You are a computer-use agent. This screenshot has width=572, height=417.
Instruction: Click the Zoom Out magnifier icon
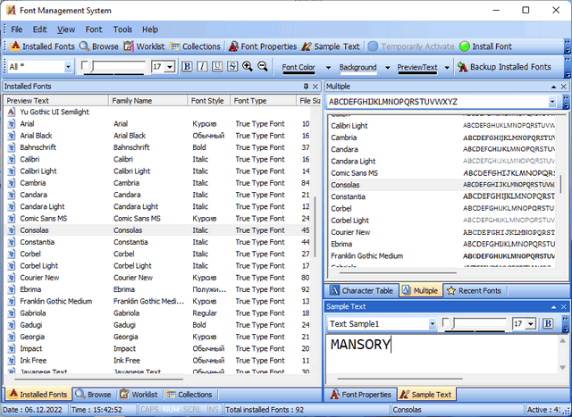pos(263,67)
